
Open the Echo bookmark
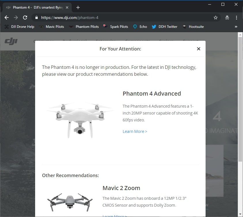click(140, 27)
